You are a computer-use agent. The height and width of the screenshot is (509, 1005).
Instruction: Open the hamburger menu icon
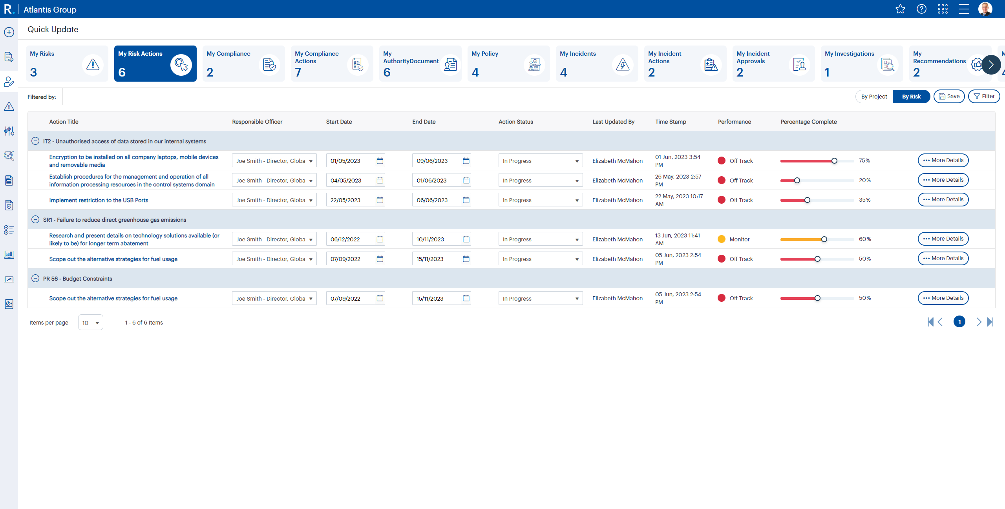[x=964, y=9]
